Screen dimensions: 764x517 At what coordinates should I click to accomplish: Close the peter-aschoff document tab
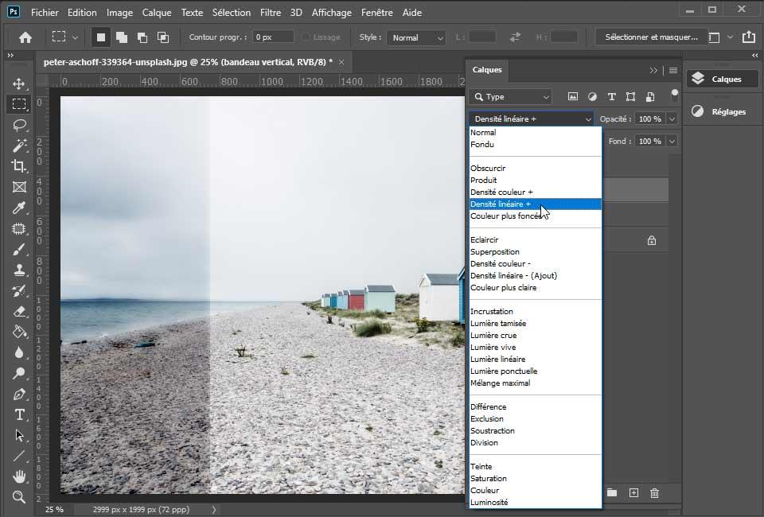pyautogui.click(x=341, y=62)
